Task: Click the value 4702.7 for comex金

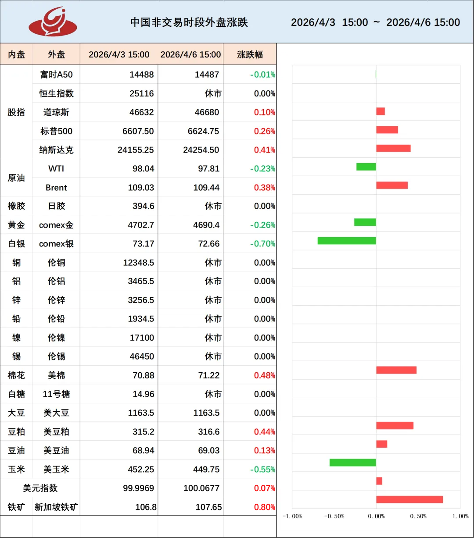Action: [x=141, y=225]
